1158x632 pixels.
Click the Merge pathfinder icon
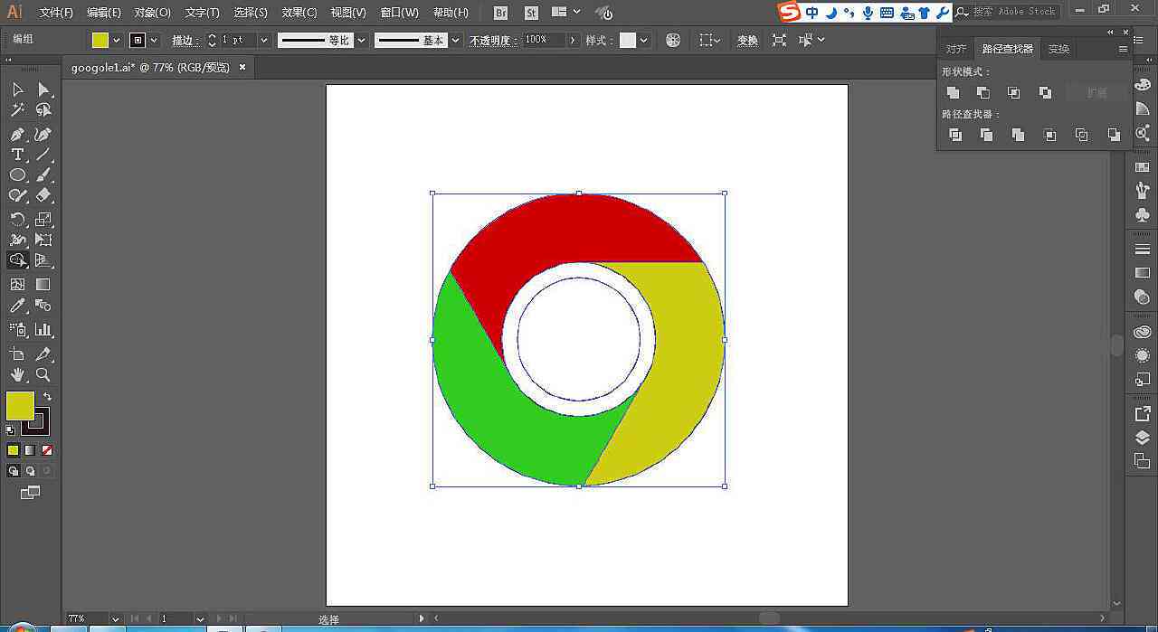(x=1019, y=135)
